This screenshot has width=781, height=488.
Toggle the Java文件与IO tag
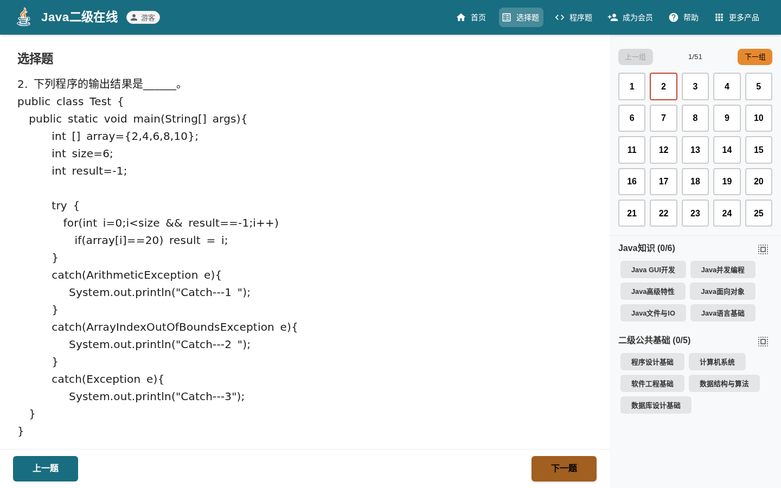(x=653, y=313)
